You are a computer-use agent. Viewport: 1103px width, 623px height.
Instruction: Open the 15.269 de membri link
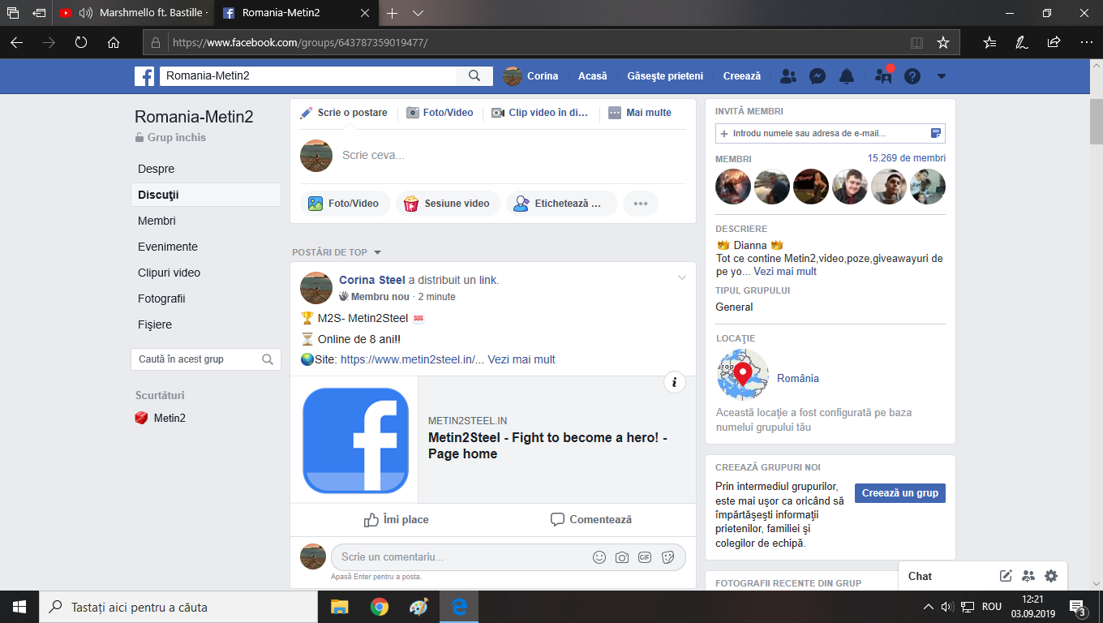click(907, 158)
